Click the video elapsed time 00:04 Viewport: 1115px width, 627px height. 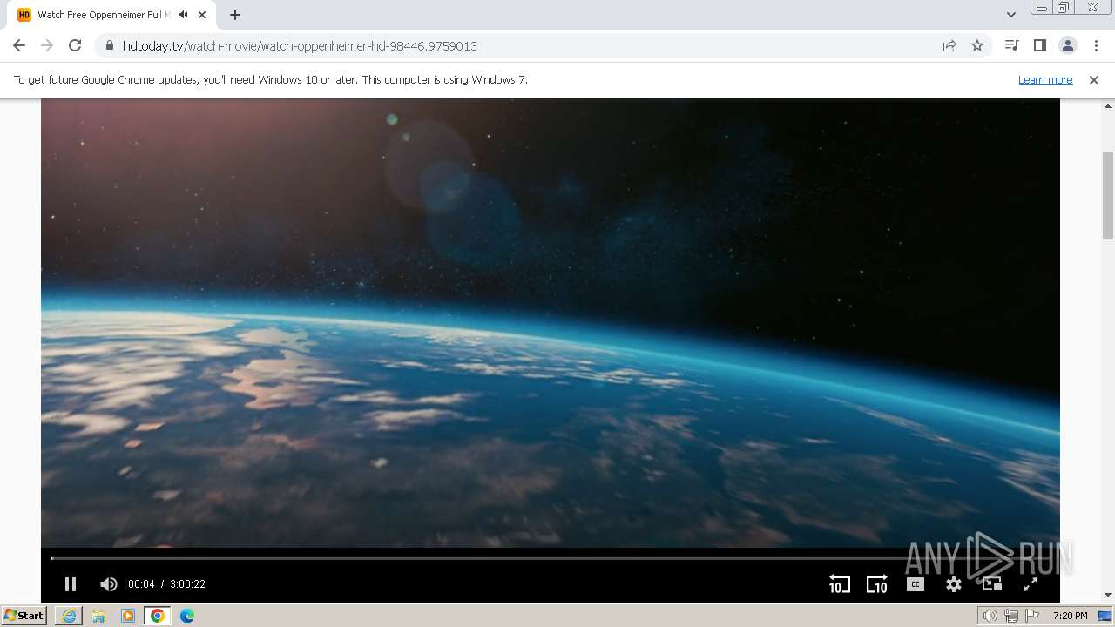(141, 584)
